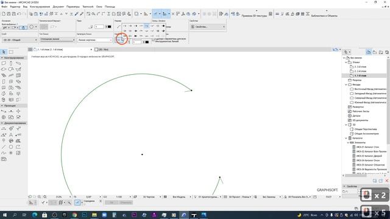The width and height of the screenshot is (390, 219).
Task: Open the Файл menu
Action: pos(4,7)
